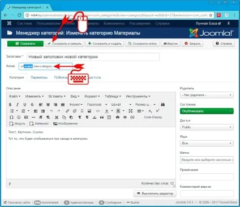Insert numbered list
240x207 pixels.
[23, 111]
